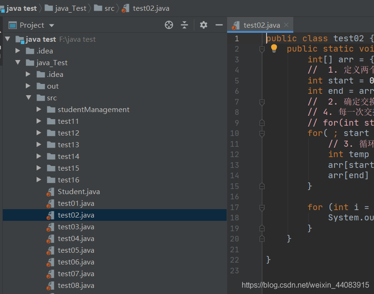Toggle code fold marker at line 10
Image resolution: width=374 pixels, height=294 pixels.
(x=262, y=134)
